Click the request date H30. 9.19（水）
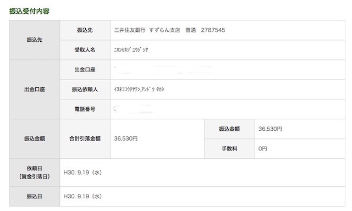This screenshot has width=352, height=211. tap(83, 173)
